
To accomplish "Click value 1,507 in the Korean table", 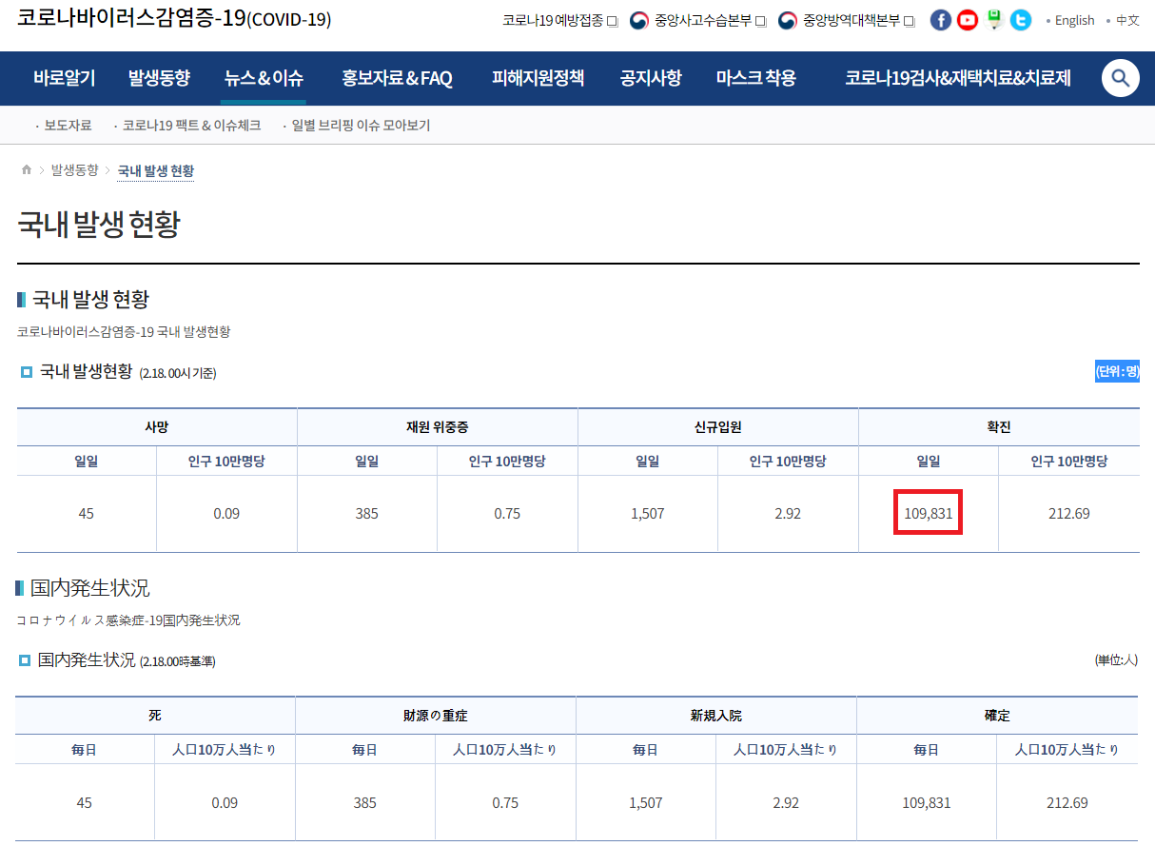I will (647, 514).
